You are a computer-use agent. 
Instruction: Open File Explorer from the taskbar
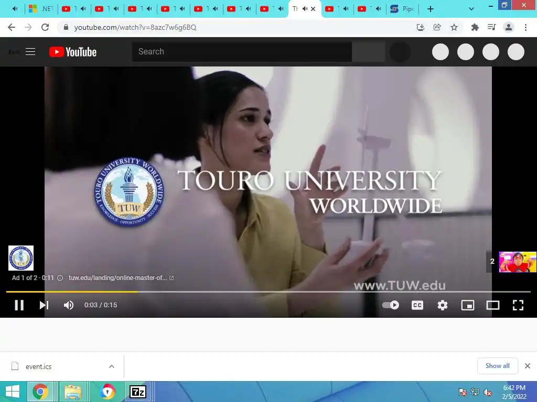[x=73, y=392]
